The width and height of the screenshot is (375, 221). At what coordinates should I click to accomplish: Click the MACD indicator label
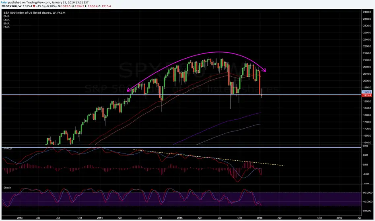coord(8,149)
